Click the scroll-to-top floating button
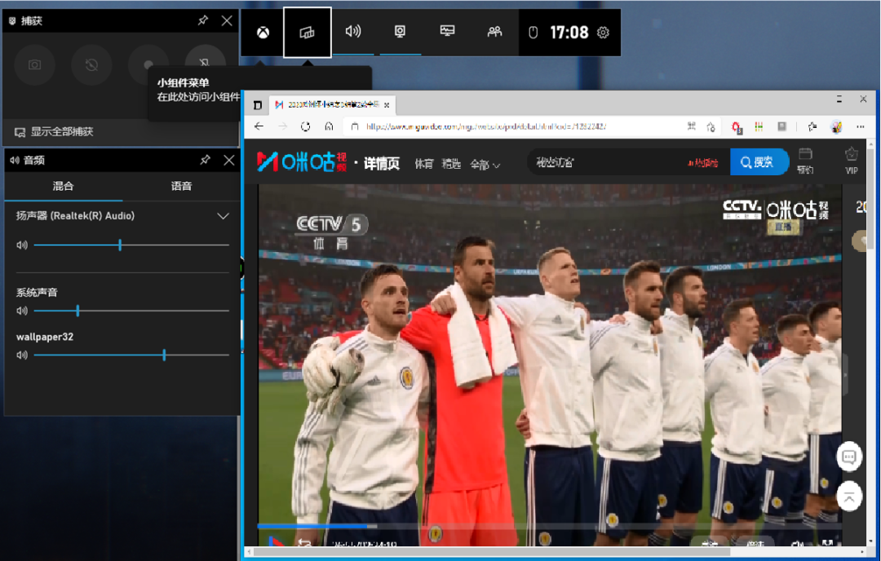 [x=849, y=495]
